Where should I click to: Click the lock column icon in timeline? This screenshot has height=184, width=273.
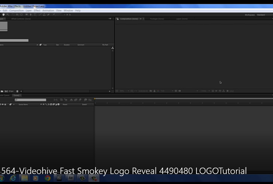5,105
